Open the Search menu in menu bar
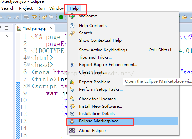 [x=8, y=8]
